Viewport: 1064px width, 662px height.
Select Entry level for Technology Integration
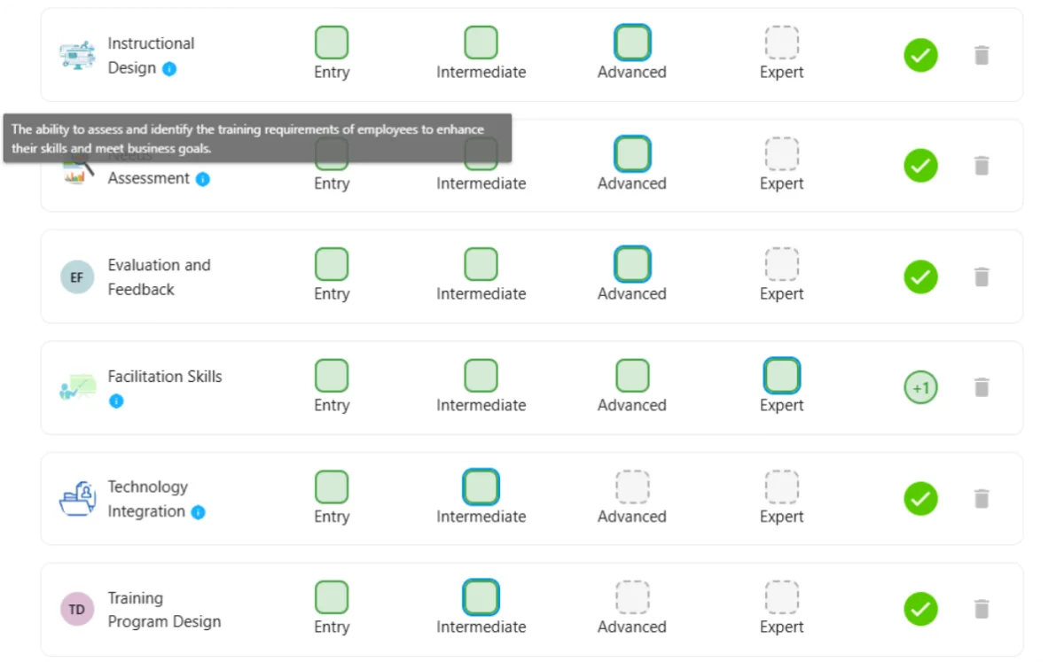pyautogui.click(x=332, y=487)
